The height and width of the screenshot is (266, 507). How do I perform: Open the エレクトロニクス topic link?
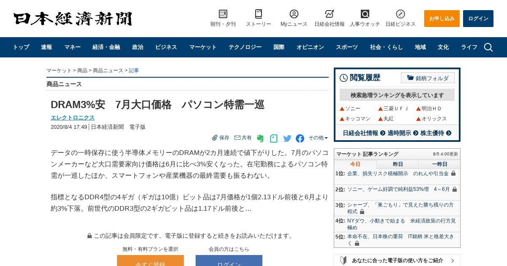73,118
